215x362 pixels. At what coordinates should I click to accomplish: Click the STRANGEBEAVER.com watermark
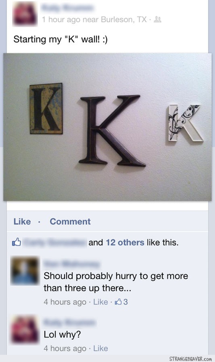pyautogui.click(x=190, y=359)
